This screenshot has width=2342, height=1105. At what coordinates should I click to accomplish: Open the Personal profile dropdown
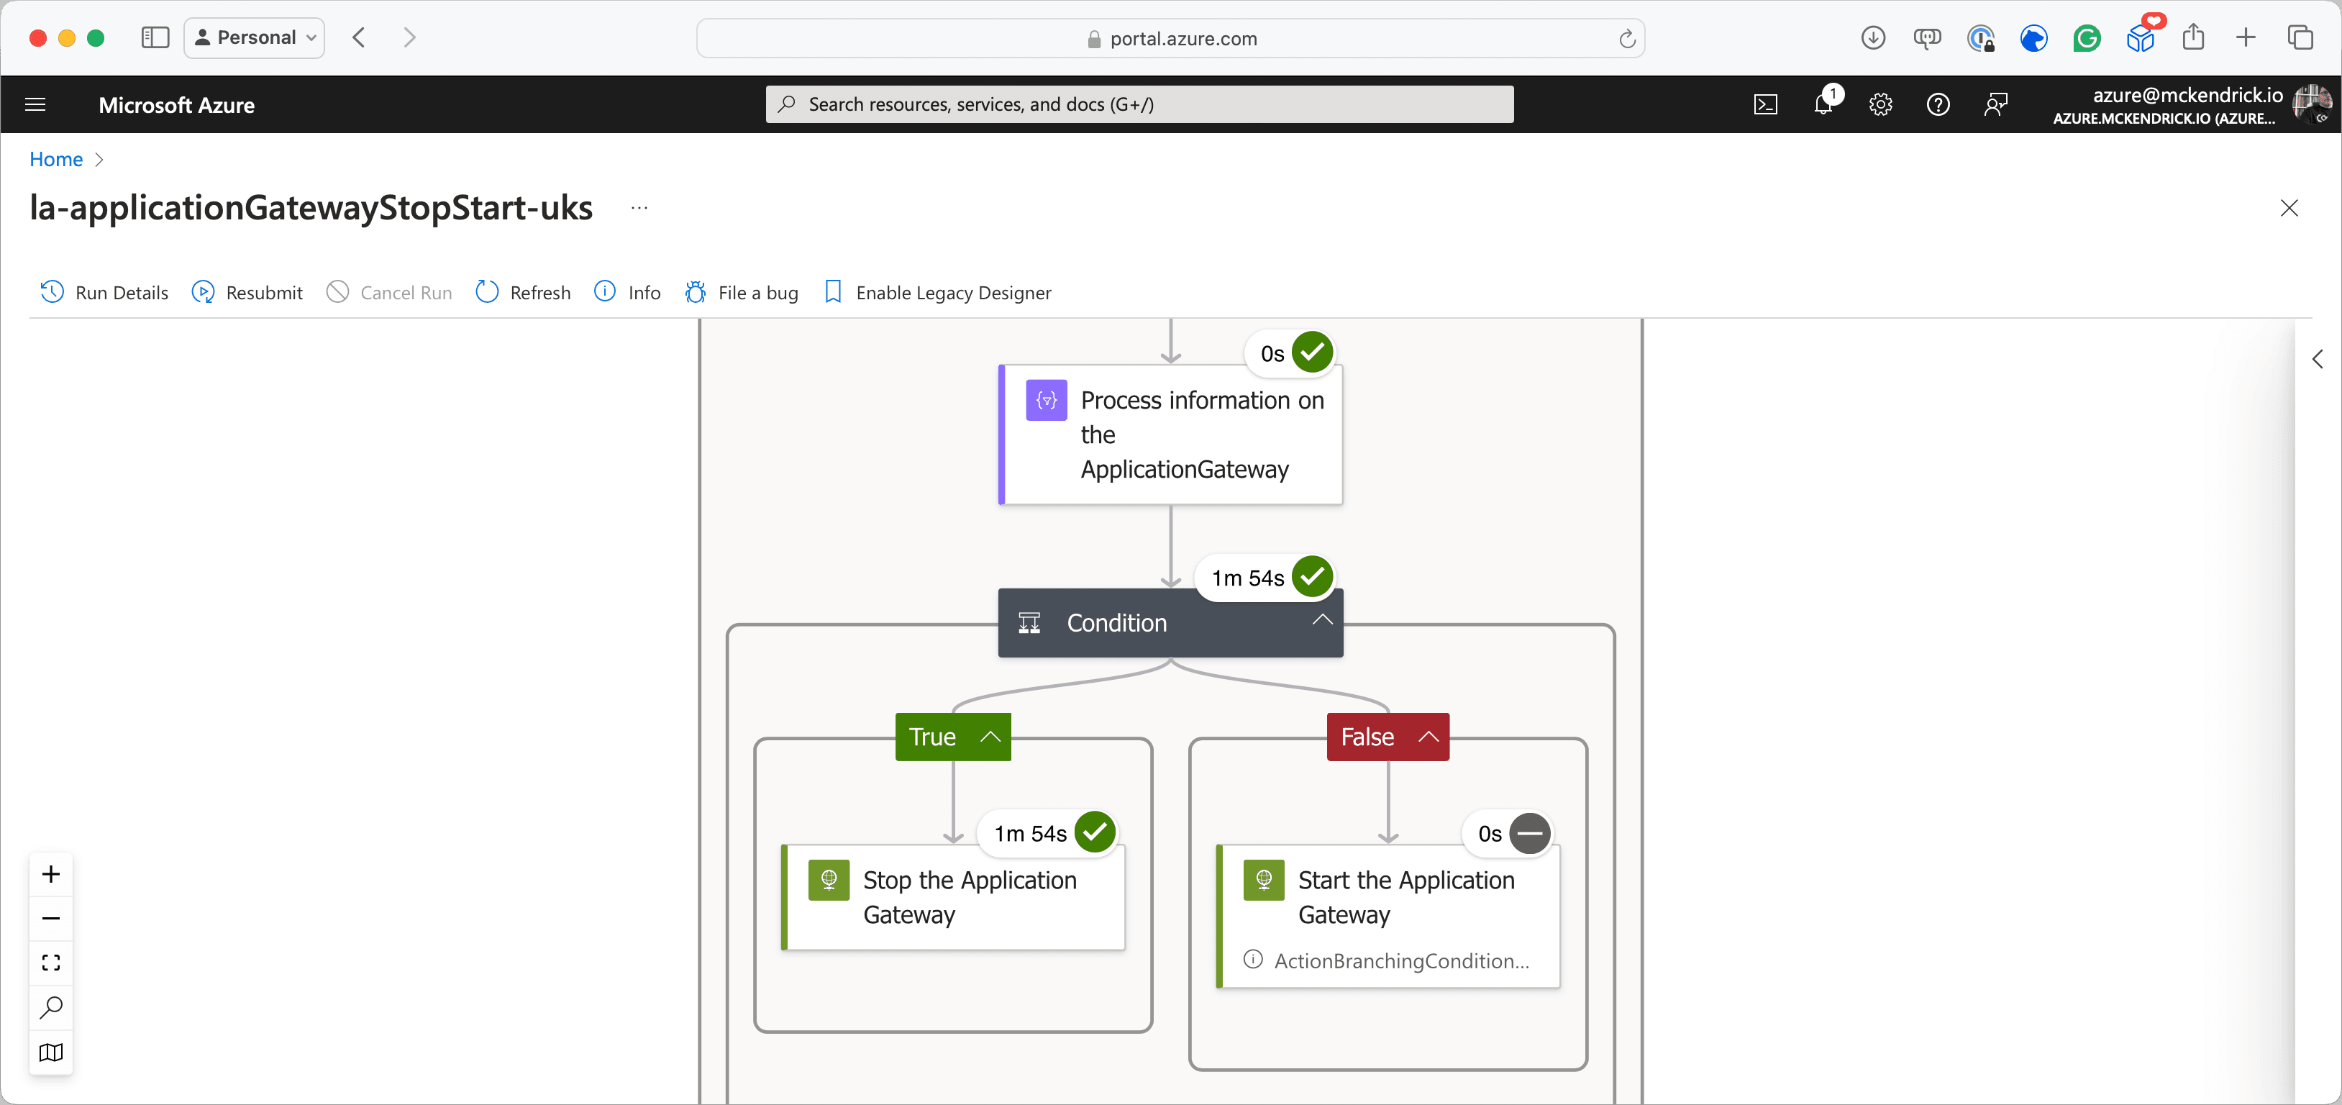[x=255, y=37]
